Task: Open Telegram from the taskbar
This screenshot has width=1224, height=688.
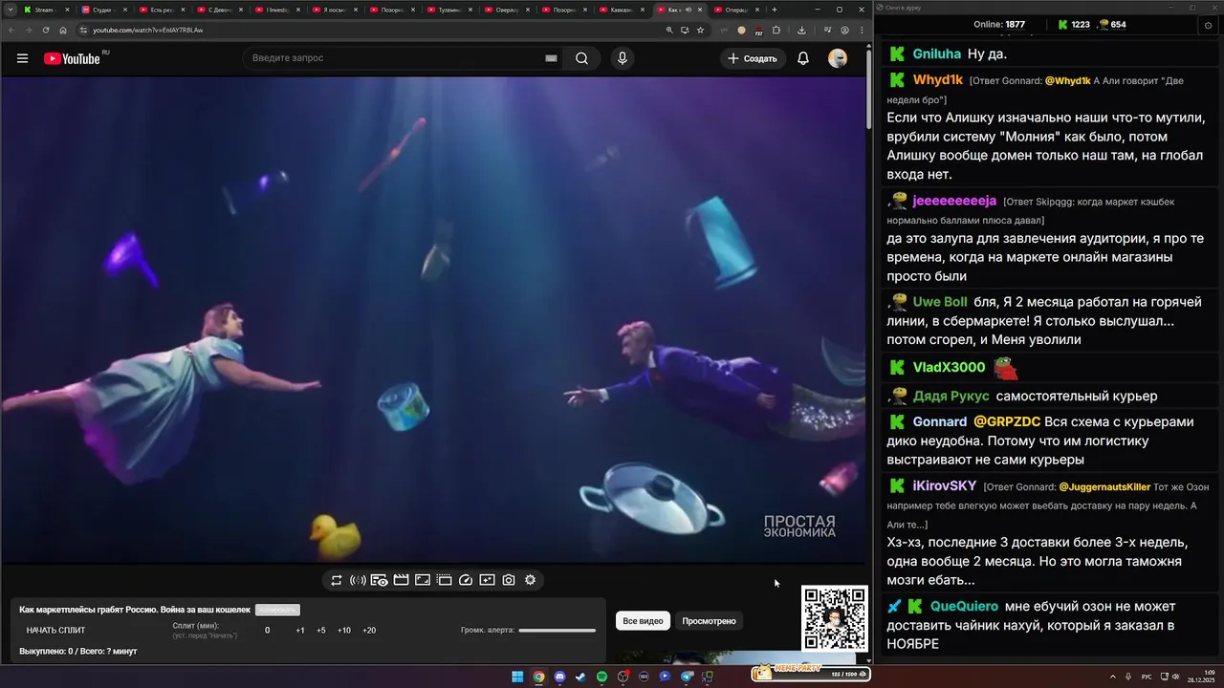Action: coord(686,677)
